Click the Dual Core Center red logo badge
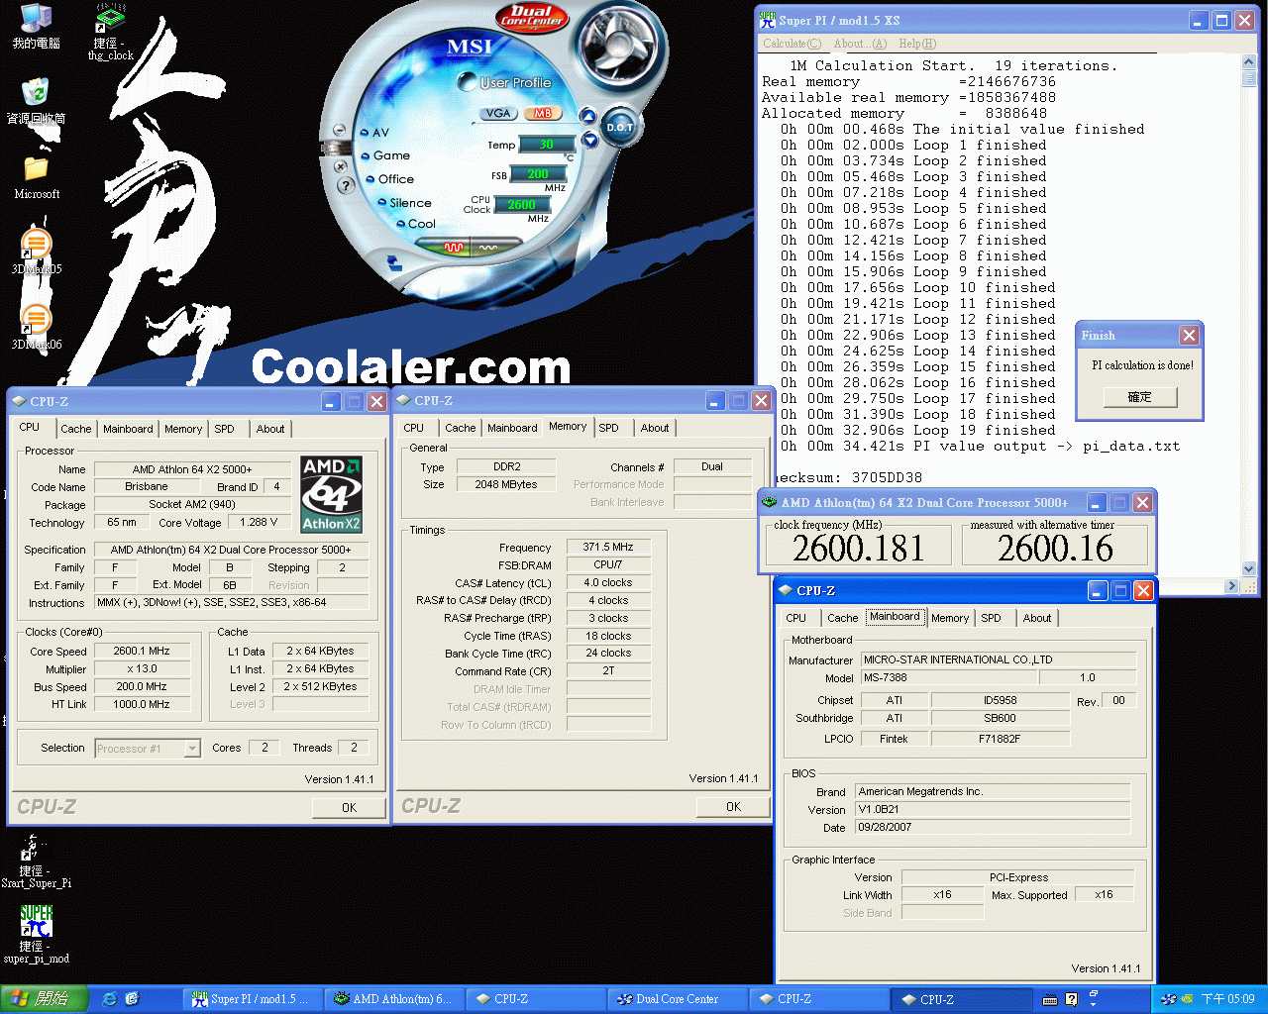 coord(532,17)
